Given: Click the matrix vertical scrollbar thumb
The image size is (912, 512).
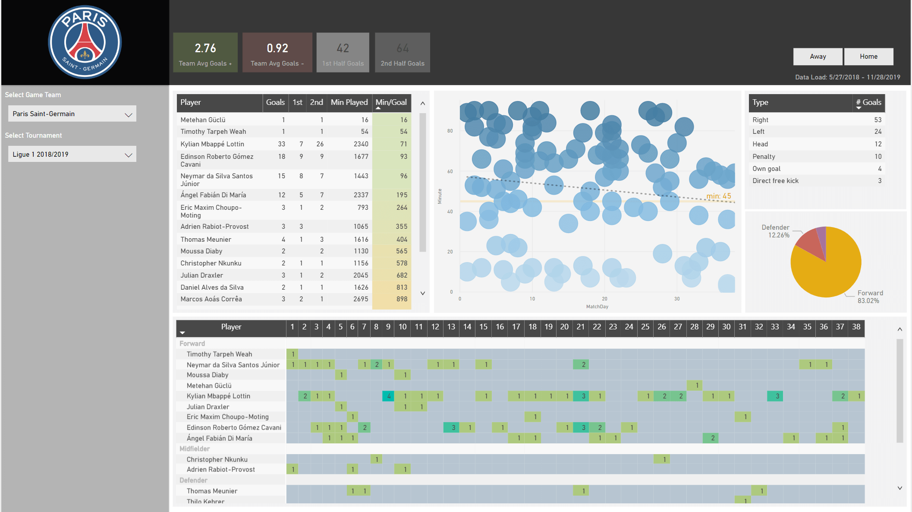Looking at the screenshot, I should [900, 391].
